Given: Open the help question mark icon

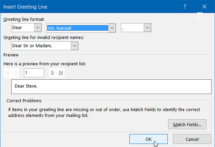Looking at the screenshot, I should (x=185, y=7).
